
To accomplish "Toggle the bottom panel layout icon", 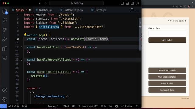I will click(127, 3).
